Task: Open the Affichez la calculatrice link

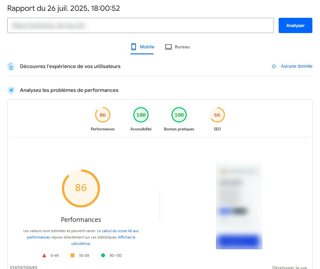Action: [x=126, y=237]
